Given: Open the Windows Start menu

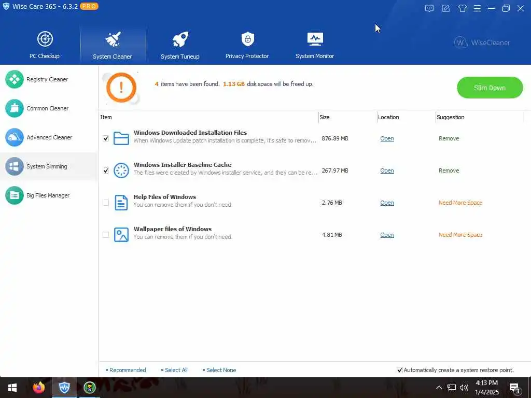Looking at the screenshot, I should [12, 388].
